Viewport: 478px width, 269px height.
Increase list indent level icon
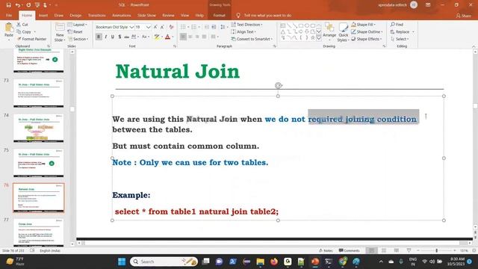[214, 27]
